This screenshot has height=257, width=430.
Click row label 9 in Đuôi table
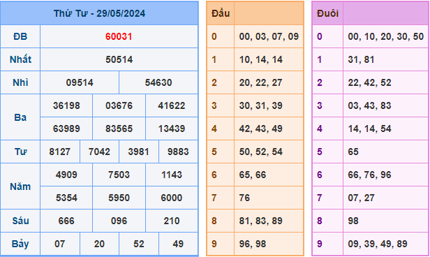click(x=320, y=244)
